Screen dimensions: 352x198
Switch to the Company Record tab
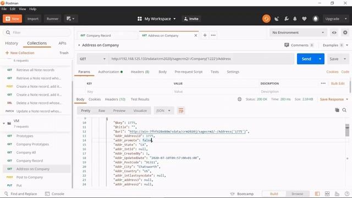tap(107, 35)
